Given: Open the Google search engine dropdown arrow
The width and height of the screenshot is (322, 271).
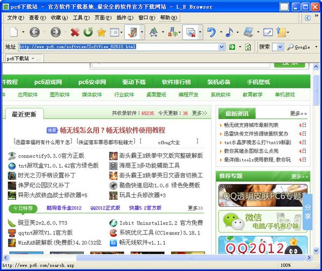Looking at the screenshot, I should (316, 47).
